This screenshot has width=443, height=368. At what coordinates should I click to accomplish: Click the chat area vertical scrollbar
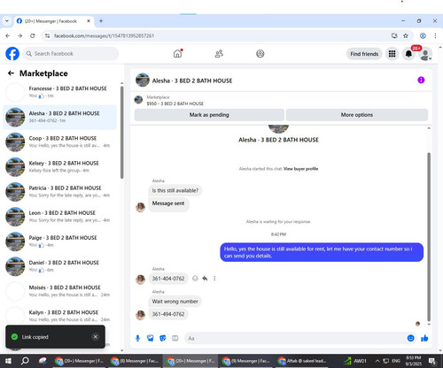pos(429,237)
